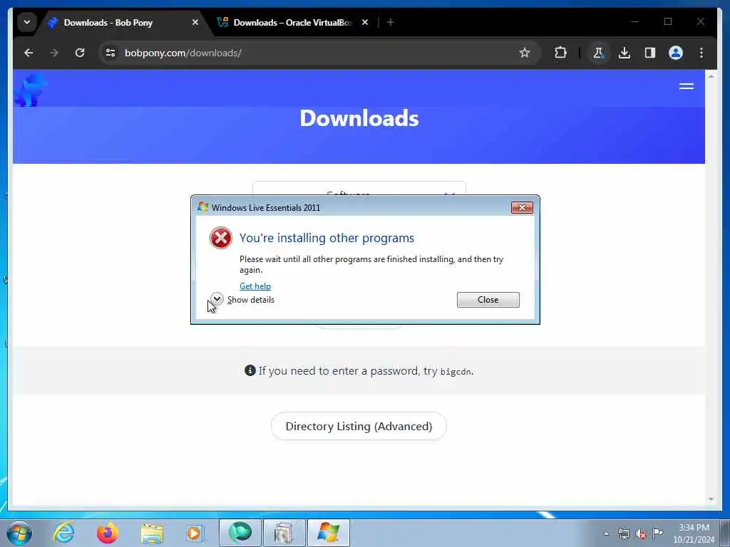Go back to previous page in Chrome
730x547 pixels.
[x=29, y=53]
